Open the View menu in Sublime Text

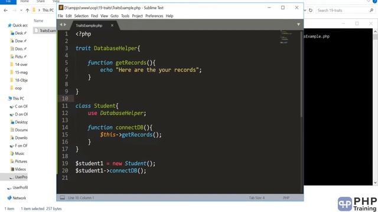(104, 16)
